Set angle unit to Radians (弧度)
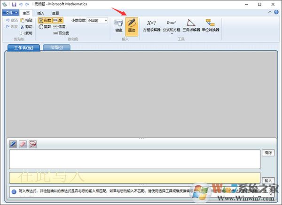Image resolution: width=282 pixels, height=205 pixels. (59, 27)
